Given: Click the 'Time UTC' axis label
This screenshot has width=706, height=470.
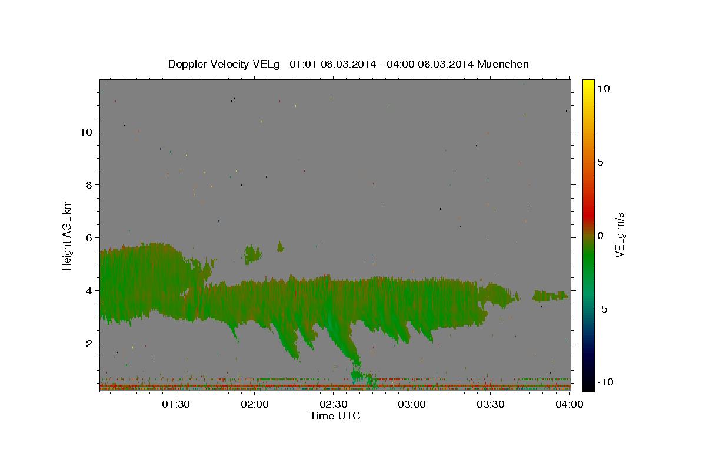Looking at the screenshot, I should (335, 416).
